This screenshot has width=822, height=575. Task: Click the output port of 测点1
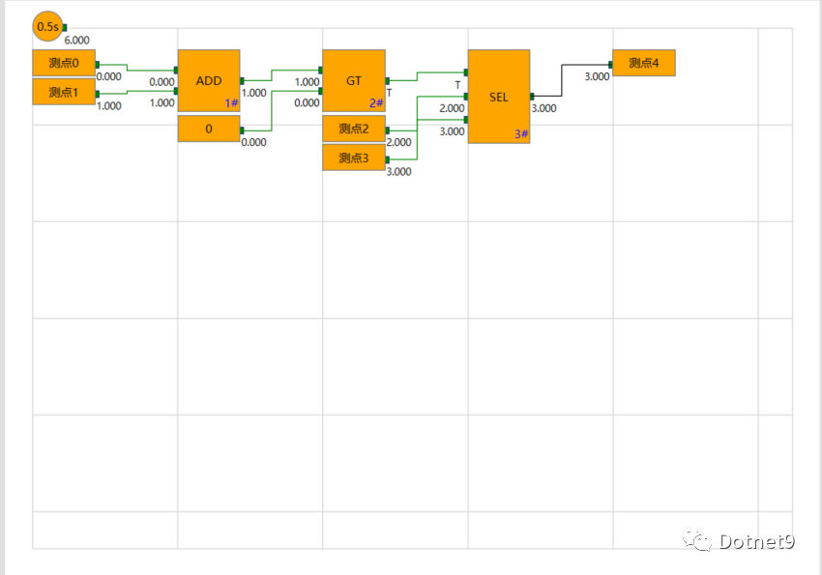point(98,94)
